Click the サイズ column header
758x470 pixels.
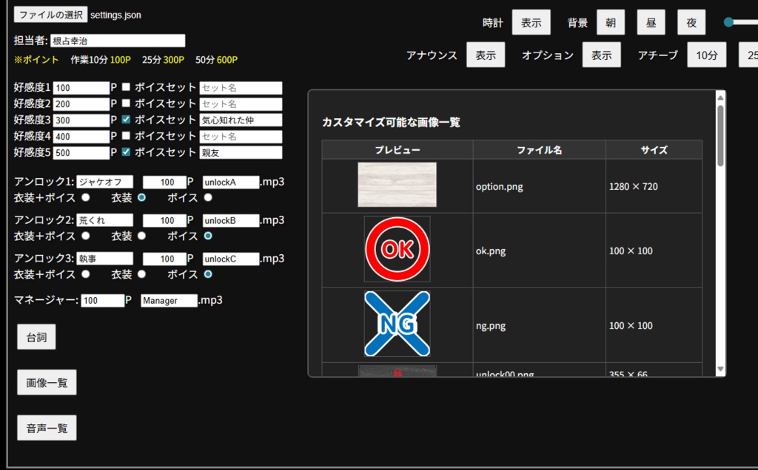pos(654,150)
